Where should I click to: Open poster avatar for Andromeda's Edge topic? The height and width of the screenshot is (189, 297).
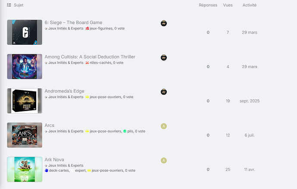(164, 92)
